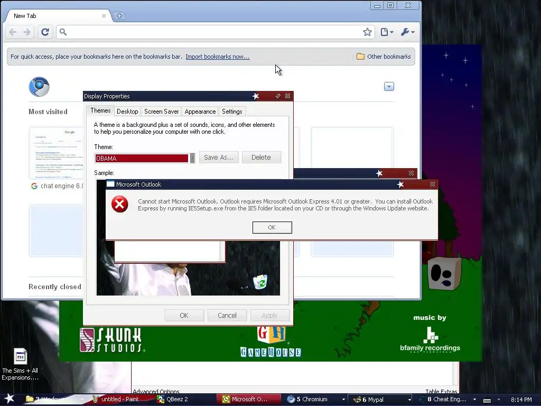The image size is (541, 406).
Task: Switch to the Themes tab
Action: 100,110
